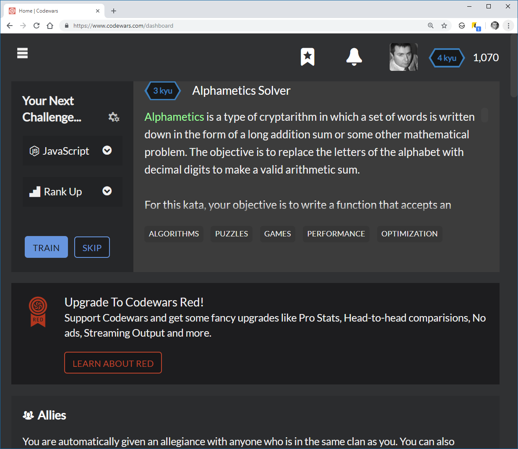Select the PUZZLES tag
Viewport: 518px width, 449px height.
point(232,234)
